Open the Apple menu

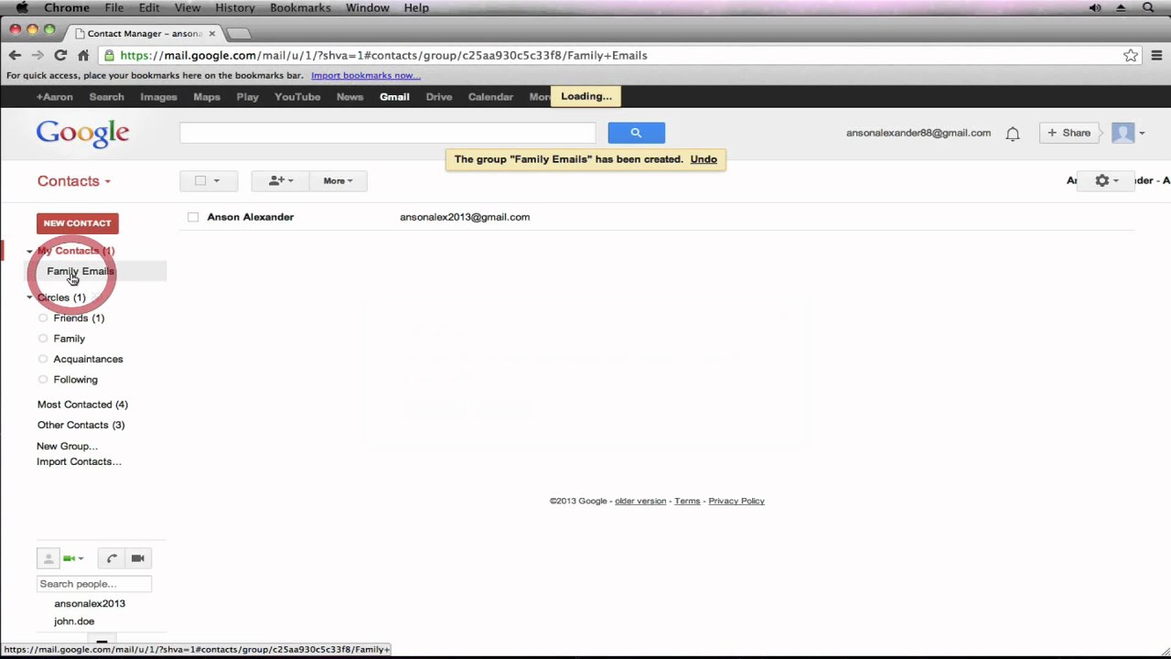click(x=22, y=7)
